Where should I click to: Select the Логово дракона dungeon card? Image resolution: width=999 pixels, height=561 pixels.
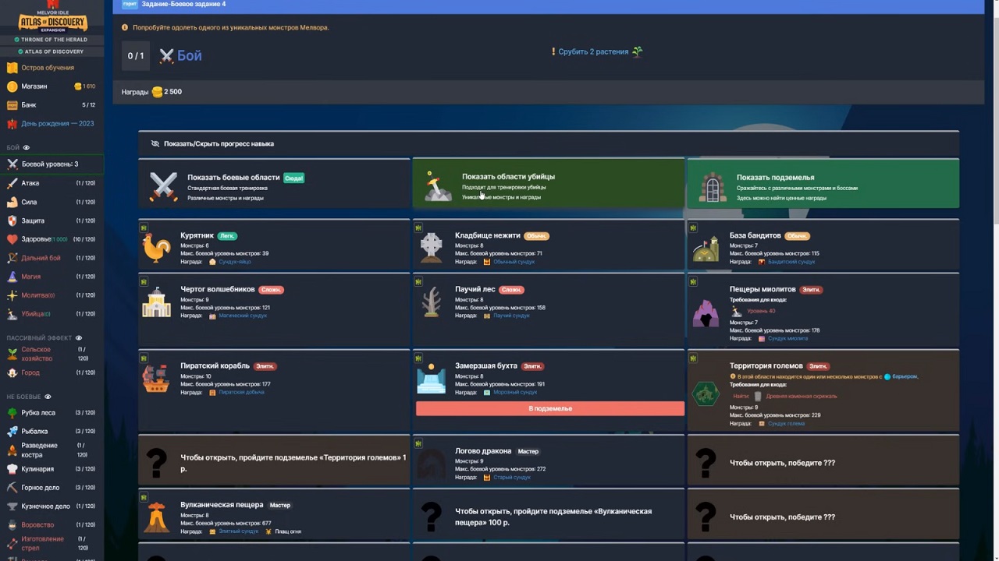[549, 461]
